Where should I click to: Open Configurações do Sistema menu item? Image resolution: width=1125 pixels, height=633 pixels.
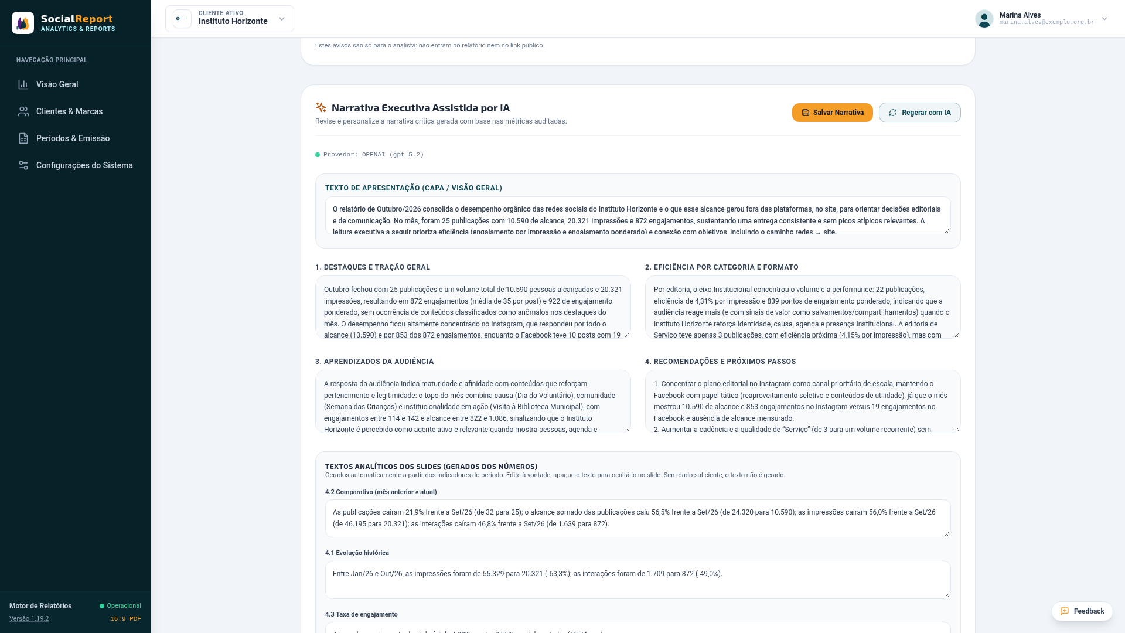click(x=76, y=165)
